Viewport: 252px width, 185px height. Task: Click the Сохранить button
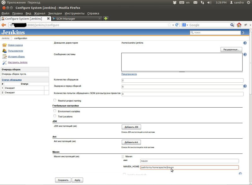pos(63,180)
